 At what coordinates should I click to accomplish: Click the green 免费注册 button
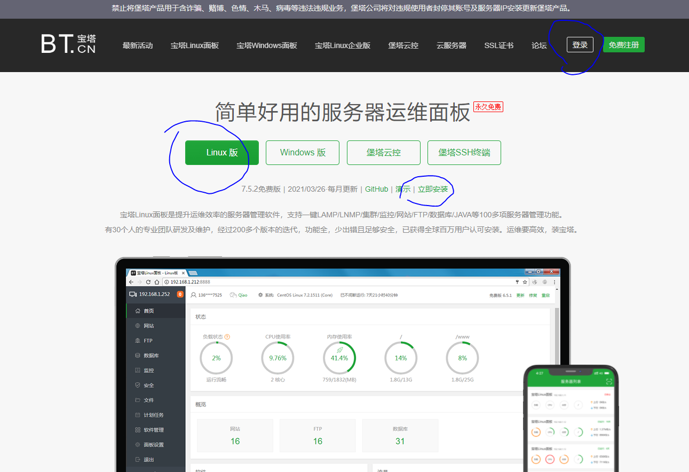(x=624, y=45)
